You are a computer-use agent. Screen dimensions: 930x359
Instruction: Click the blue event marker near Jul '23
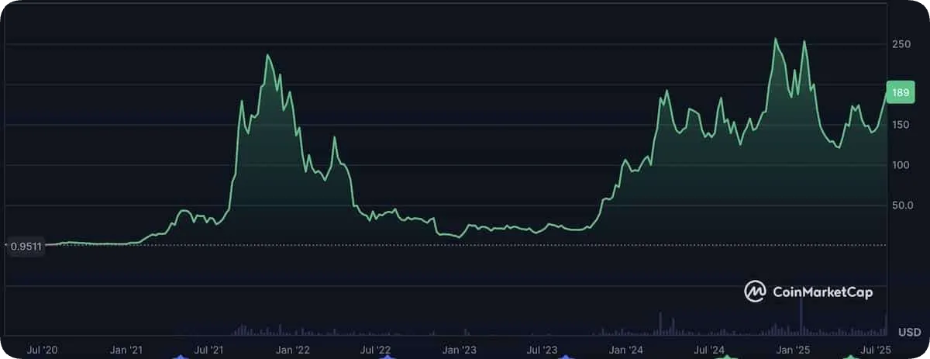(x=565, y=357)
